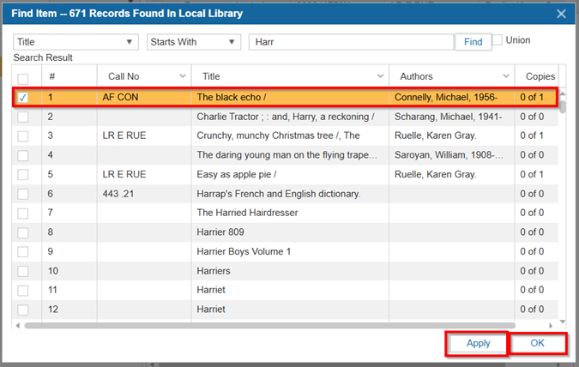Open the Call No column filter chevron
This screenshot has height=367, width=579.
183,76
